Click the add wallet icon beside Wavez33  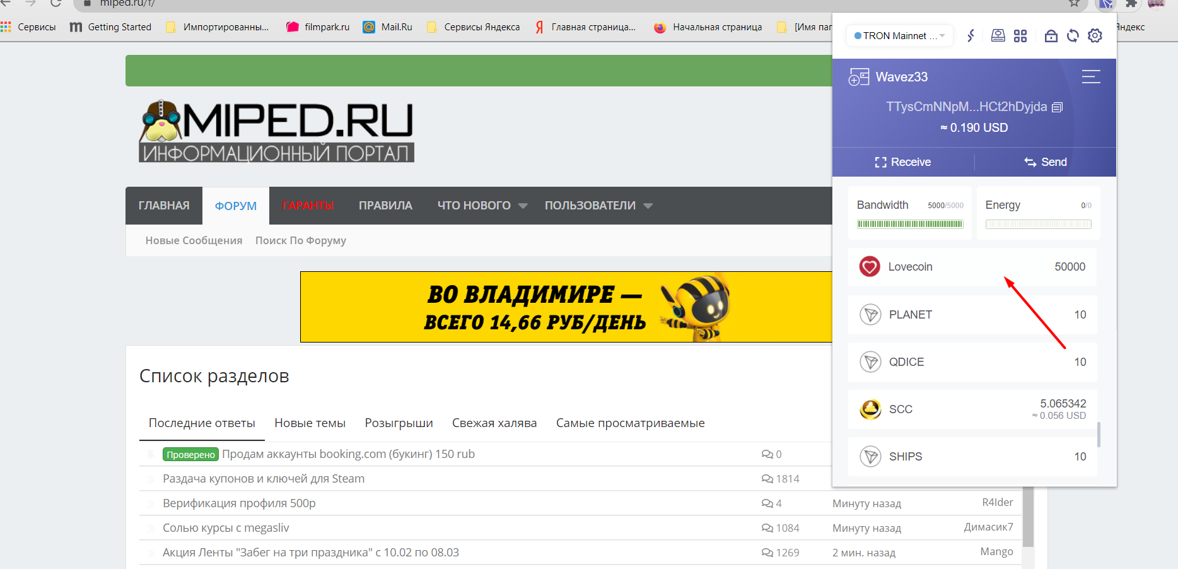pos(858,77)
